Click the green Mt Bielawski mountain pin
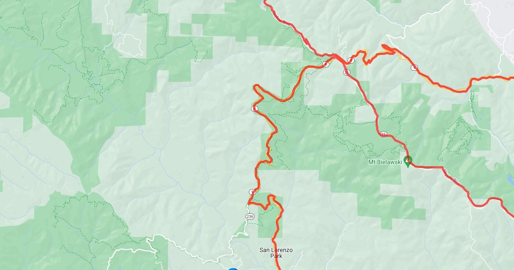Screen dimensions: 514x270 [408, 162]
